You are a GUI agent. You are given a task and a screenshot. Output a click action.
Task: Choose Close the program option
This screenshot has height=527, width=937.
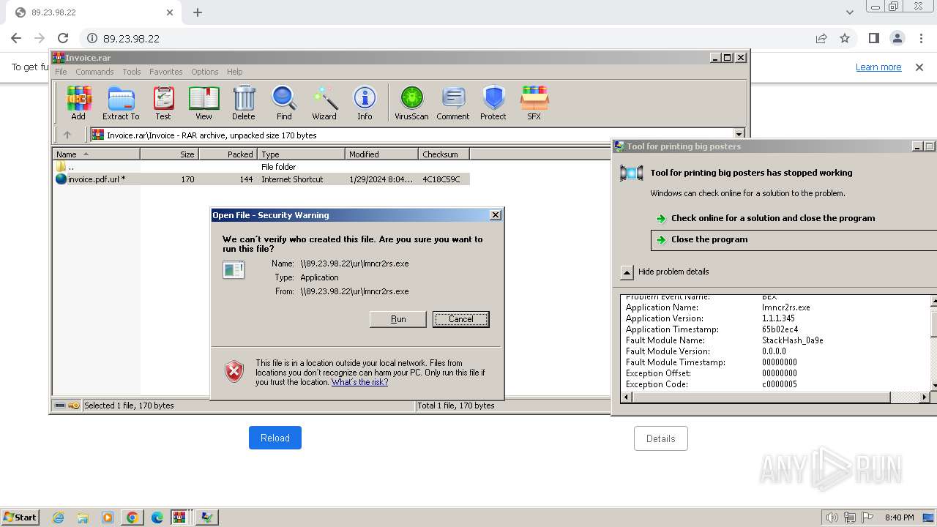point(794,239)
